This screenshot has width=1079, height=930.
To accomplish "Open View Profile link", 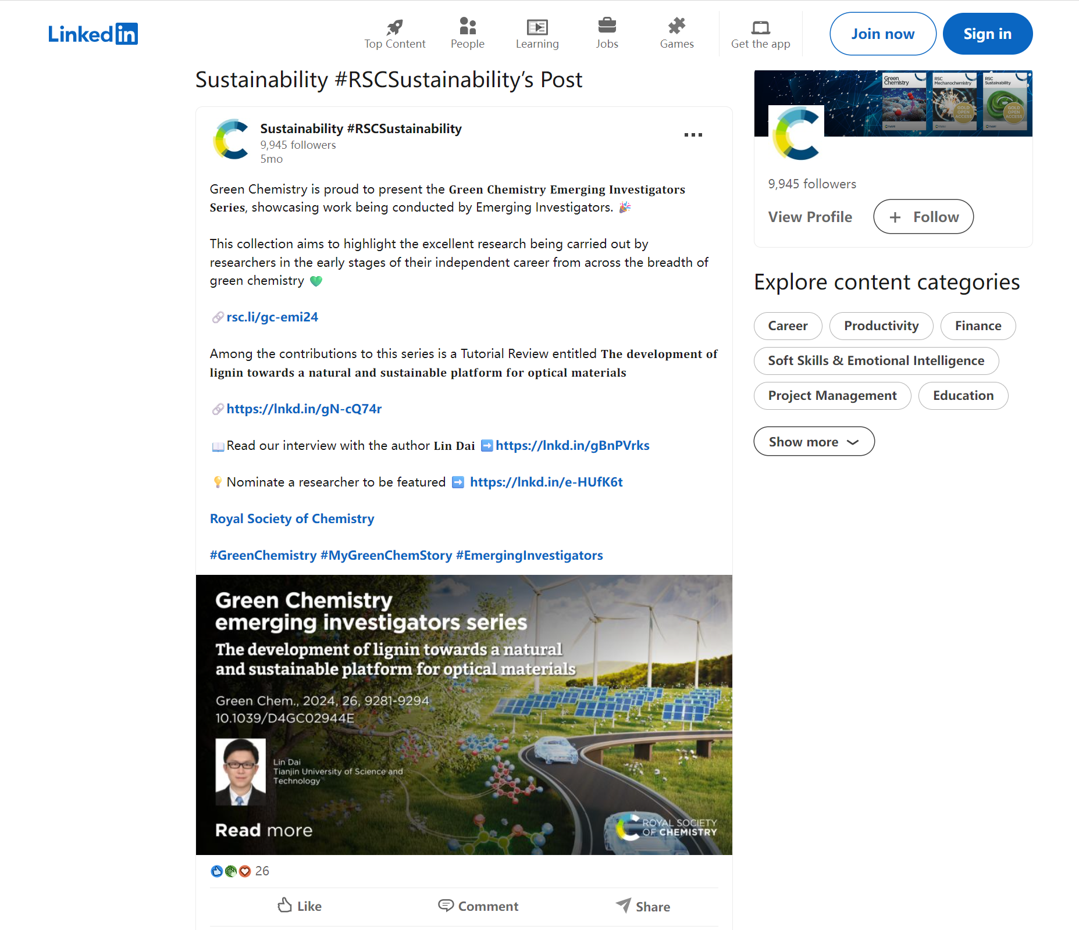I will tap(810, 217).
